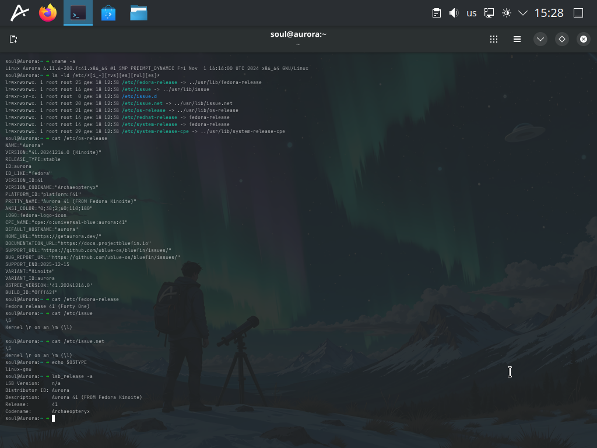The height and width of the screenshot is (448, 597).
Task: Click the "Codename: Archaeopteryx" line
Action: (48, 411)
